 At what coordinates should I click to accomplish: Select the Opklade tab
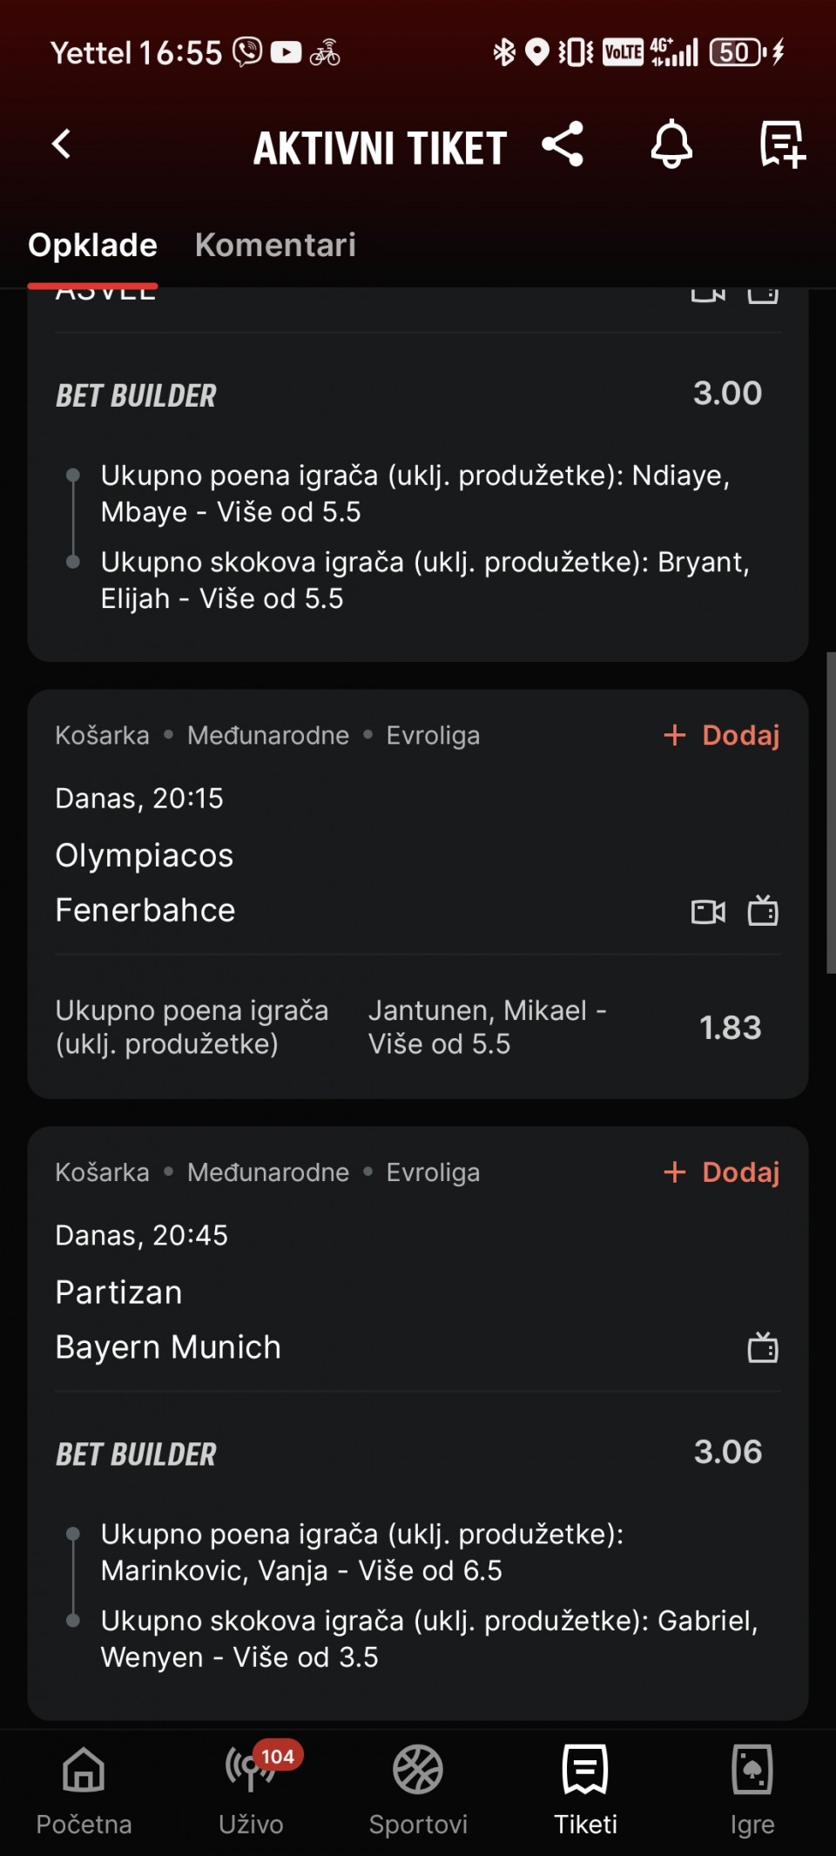(x=92, y=246)
